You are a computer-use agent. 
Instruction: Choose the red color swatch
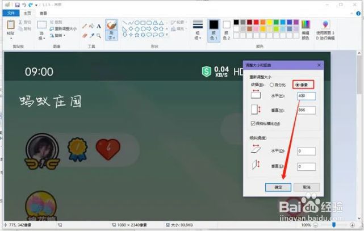click(x=256, y=22)
